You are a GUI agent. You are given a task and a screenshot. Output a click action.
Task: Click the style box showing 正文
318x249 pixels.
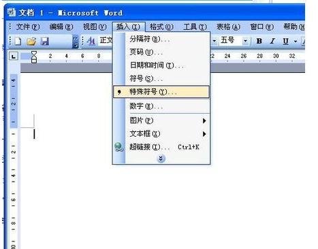[106, 41]
